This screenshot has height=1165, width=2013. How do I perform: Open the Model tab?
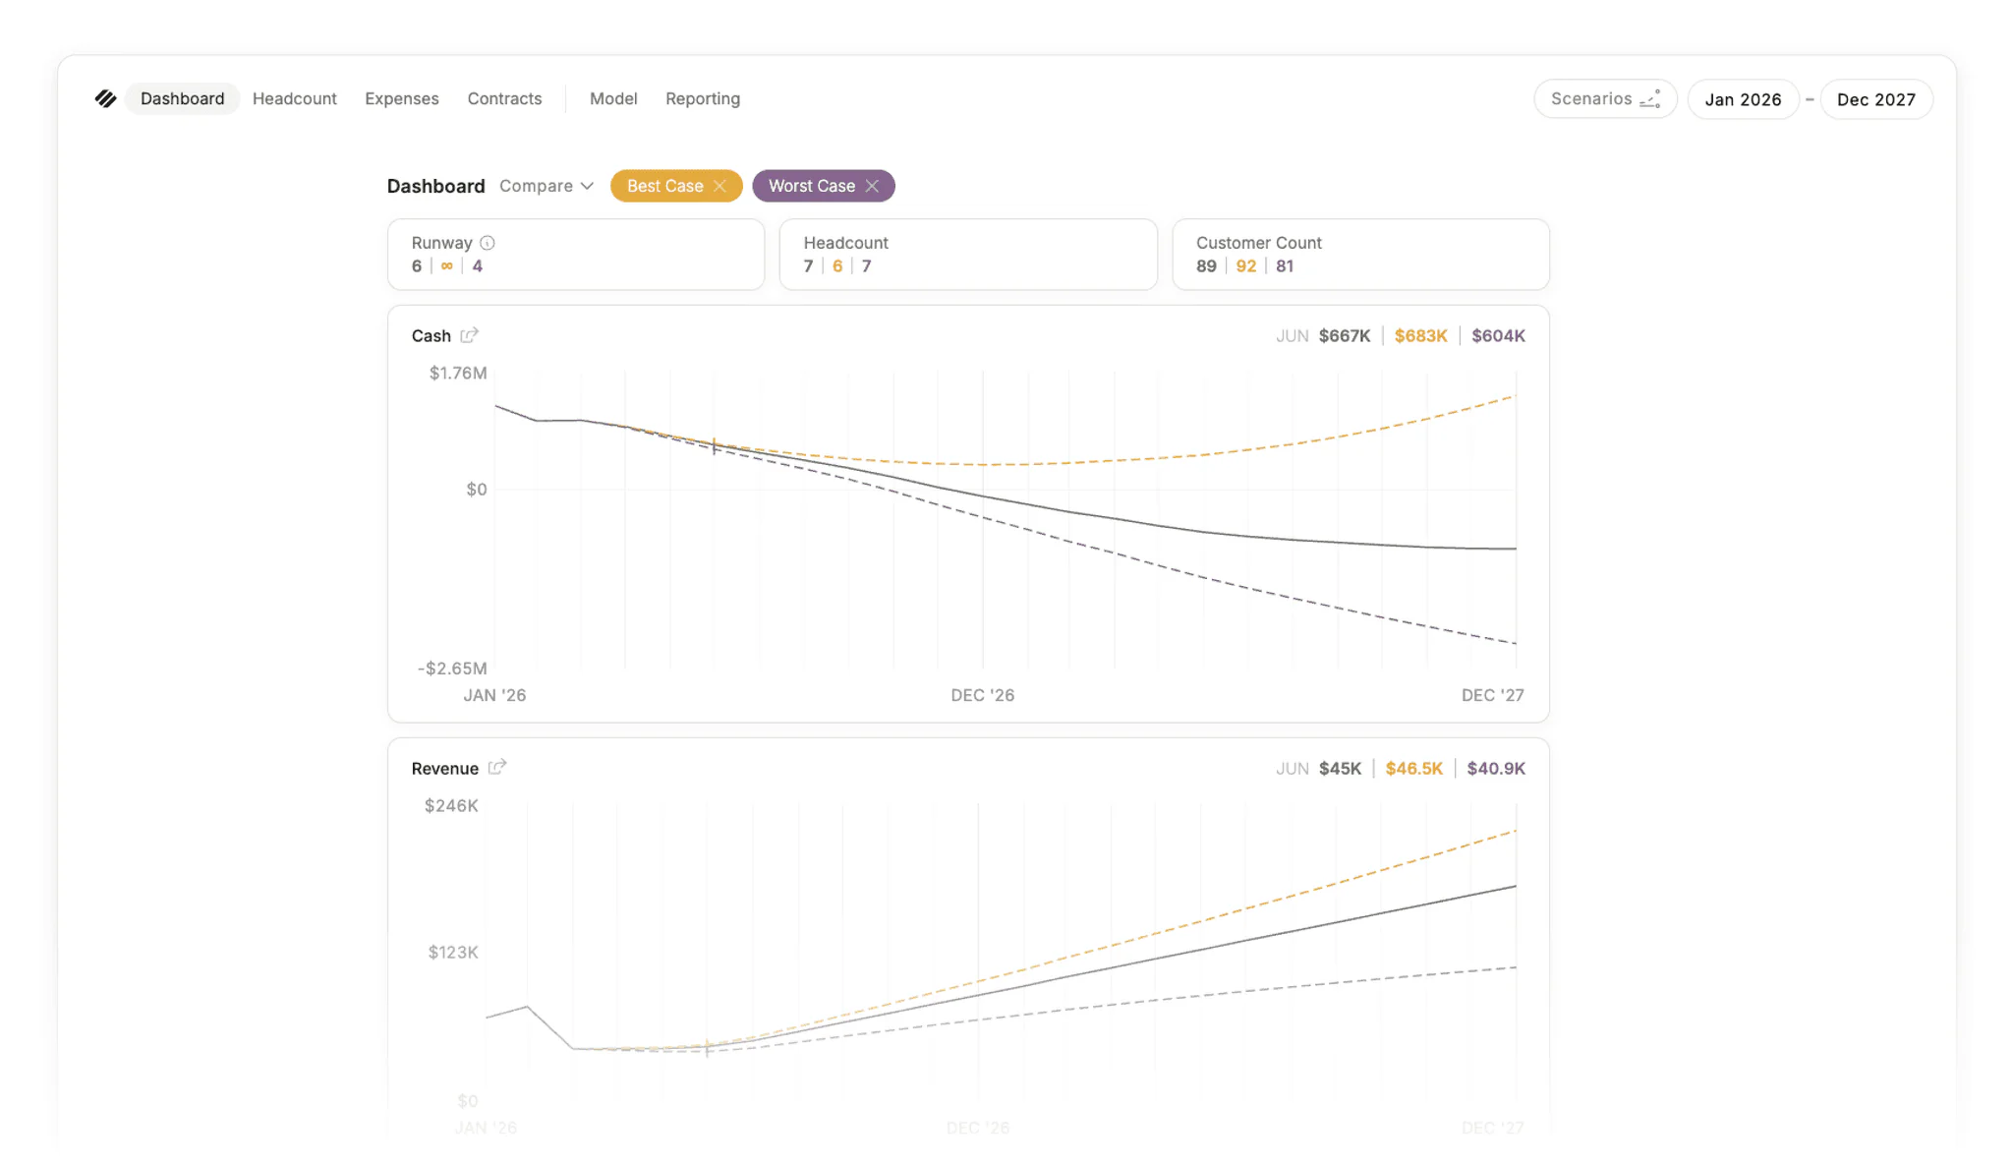pos(613,98)
